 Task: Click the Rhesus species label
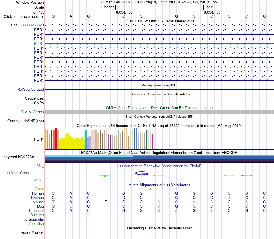tap(37, 198)
